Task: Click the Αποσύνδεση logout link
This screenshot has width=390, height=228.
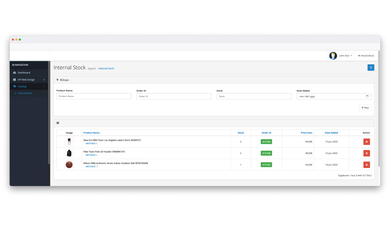Action: (x=366, y=56)
